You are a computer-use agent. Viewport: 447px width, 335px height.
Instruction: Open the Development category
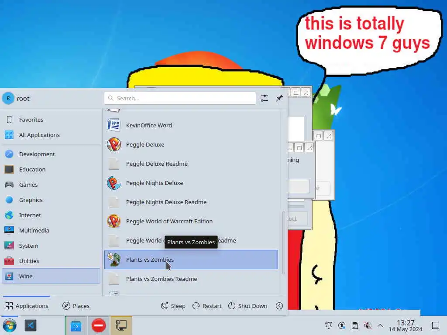pyautogui.click(x=51, y=154)
